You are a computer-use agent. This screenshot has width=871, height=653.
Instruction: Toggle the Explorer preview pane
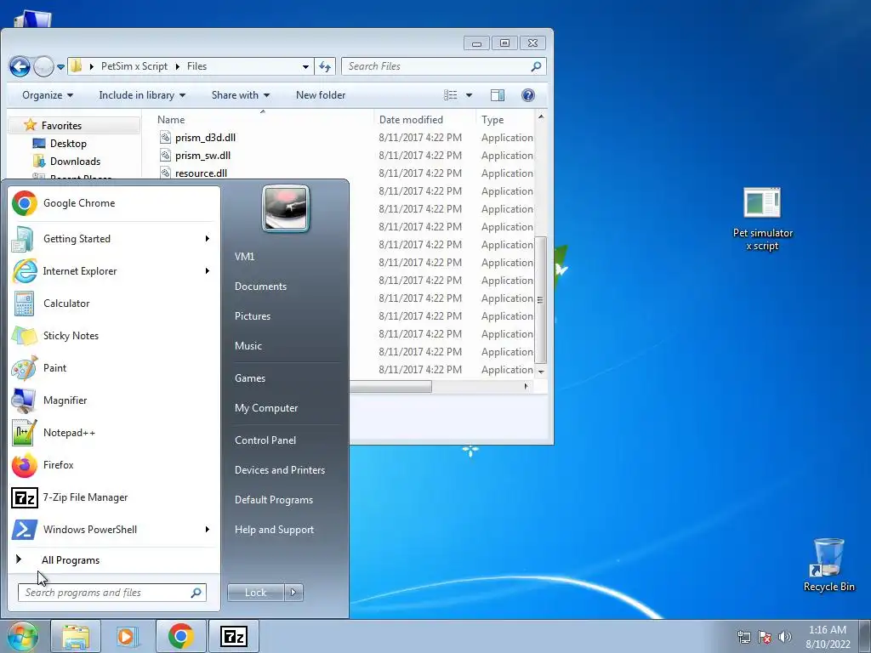[x=497, y=95]
